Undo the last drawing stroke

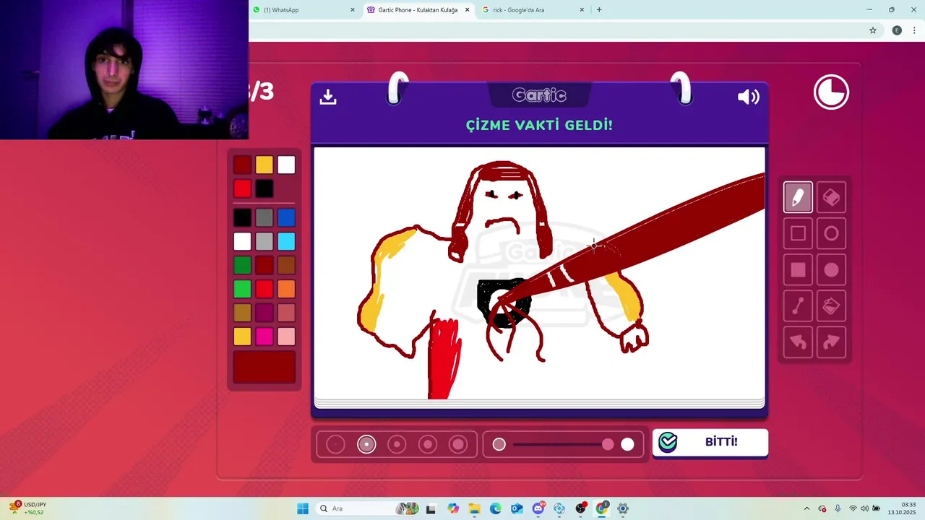click(798, 342)
